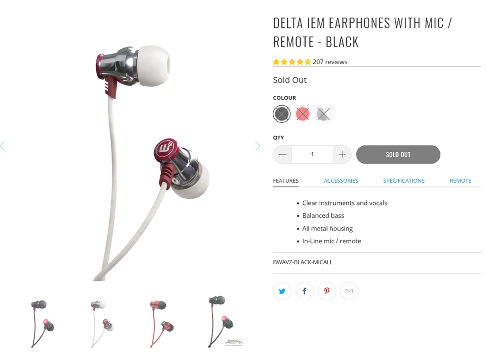Open the Remote tab

[x=460, y=181]
